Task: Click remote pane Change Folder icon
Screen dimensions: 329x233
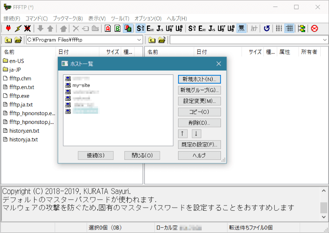Action: tap(161, 40)
